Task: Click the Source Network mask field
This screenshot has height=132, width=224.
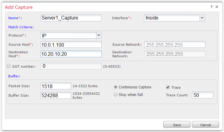Action: click(175, 45)
